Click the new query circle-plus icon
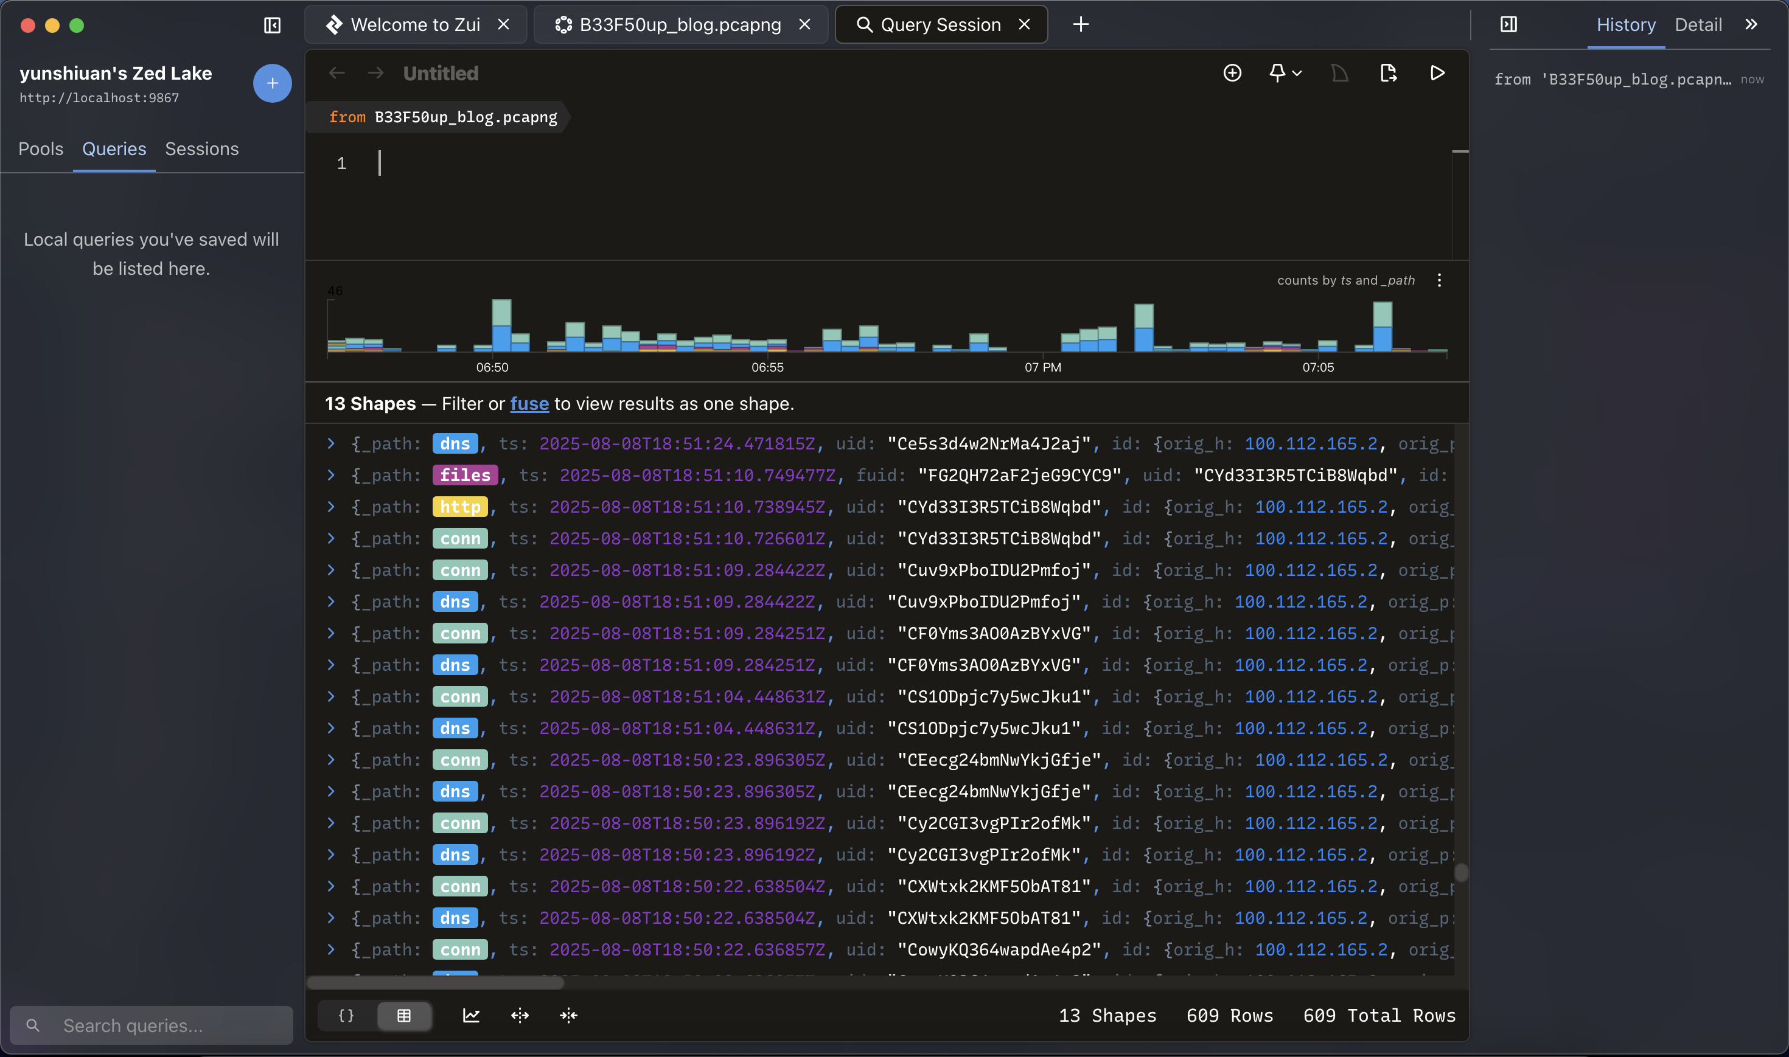 1232,74
